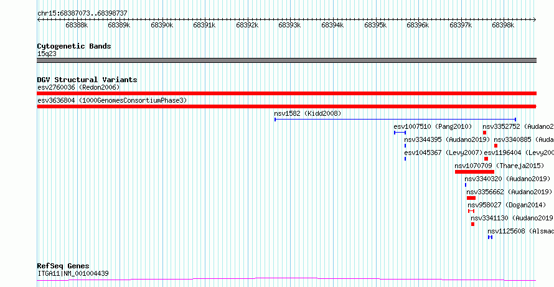Open the nsv3340320 (Audano2019) variant label
This screenshot has height=287, width=554.
[x=507, y=179]
